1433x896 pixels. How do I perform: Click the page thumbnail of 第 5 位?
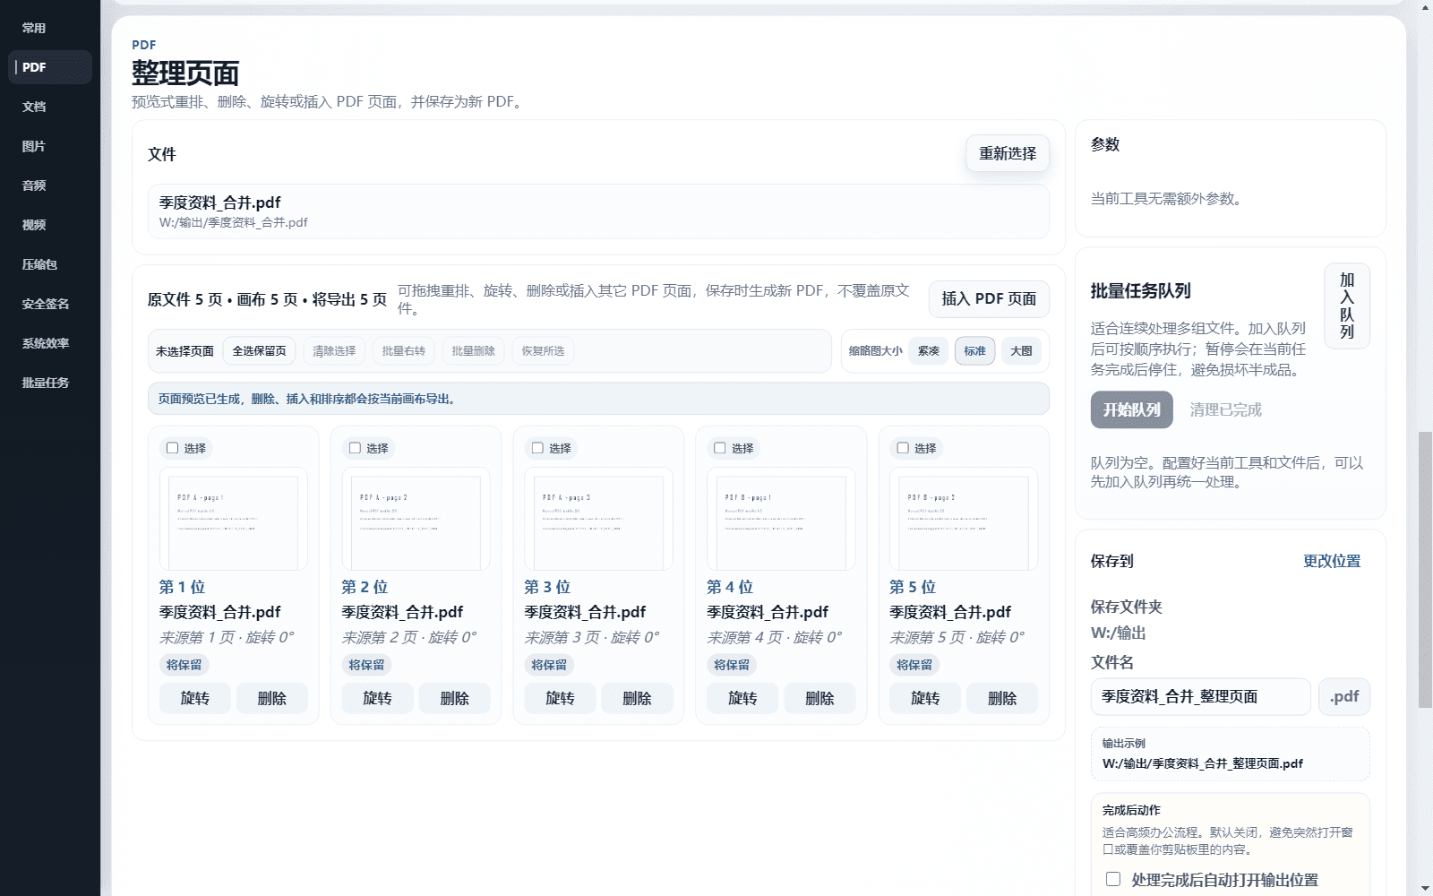(x=964, y=519)
